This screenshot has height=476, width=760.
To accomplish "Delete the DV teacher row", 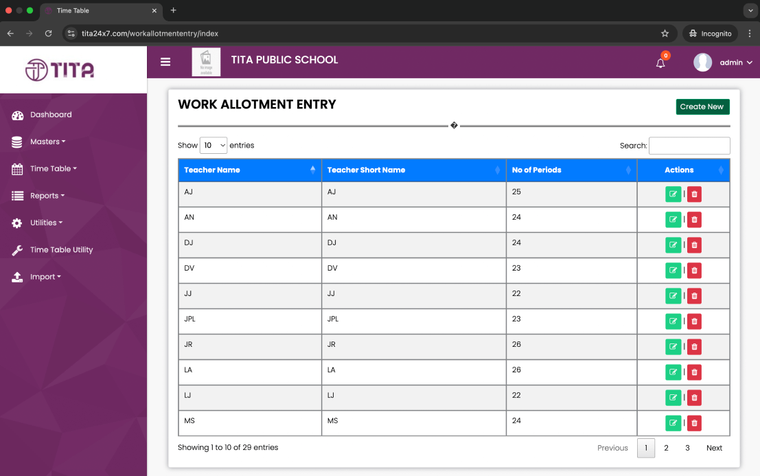I will (694, 271).
